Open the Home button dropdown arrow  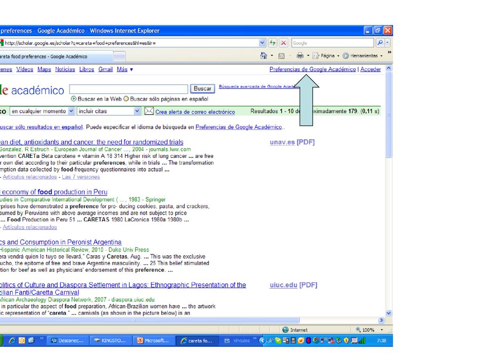(x=272, y=56)
